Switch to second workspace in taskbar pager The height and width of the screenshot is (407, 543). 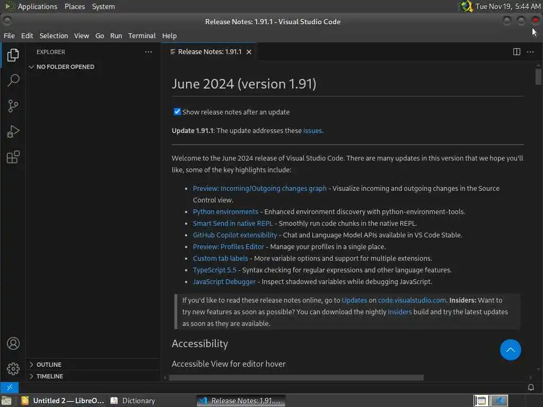coord(499,401)
